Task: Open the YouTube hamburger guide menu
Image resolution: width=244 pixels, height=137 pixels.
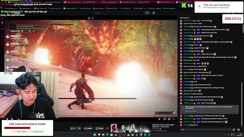Action: (8, 13)
